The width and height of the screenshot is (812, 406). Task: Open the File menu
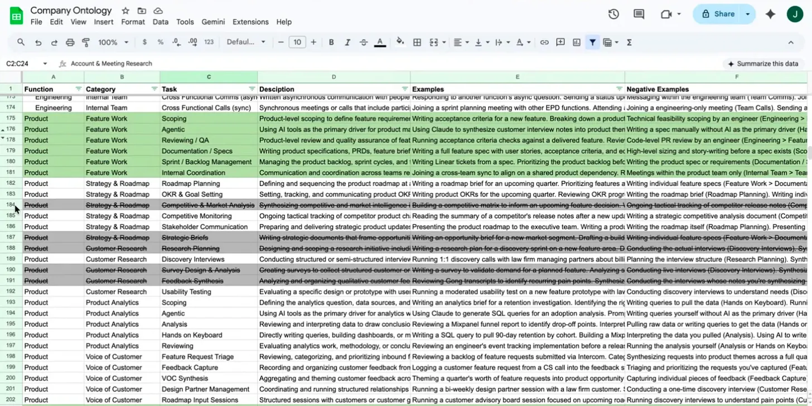pyautogui.click(x=36, y=22)
